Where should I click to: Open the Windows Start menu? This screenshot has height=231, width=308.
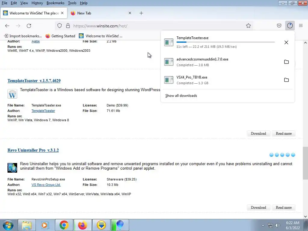pos(8,225)
